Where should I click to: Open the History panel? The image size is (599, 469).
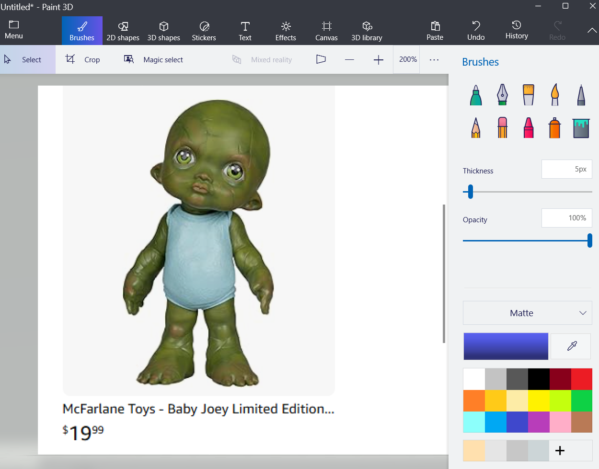(x=517, y=30)
